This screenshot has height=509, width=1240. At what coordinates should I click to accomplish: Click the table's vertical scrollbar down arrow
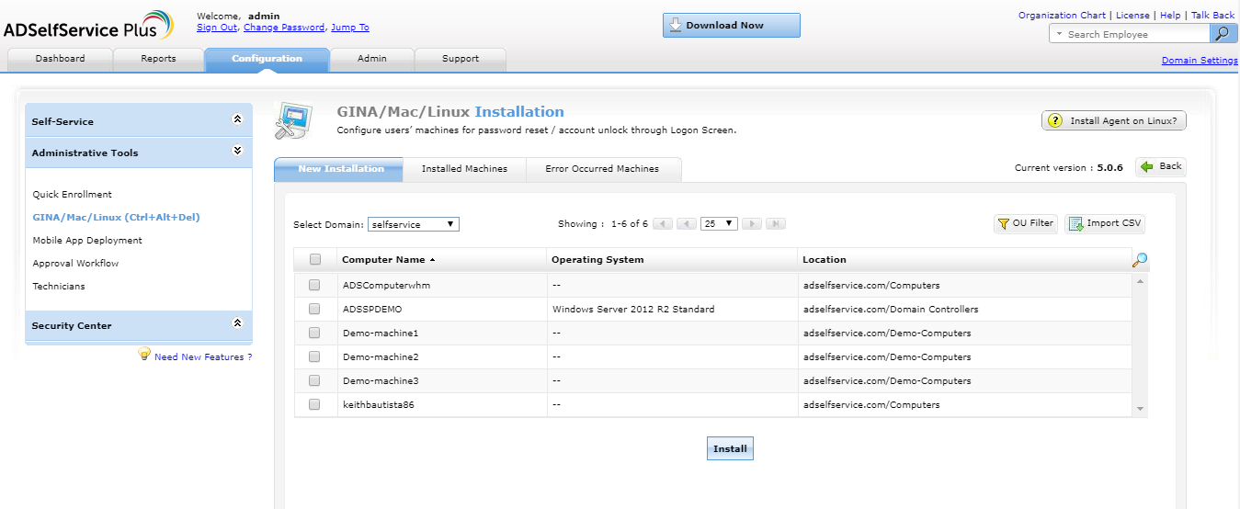point(1140,409)
